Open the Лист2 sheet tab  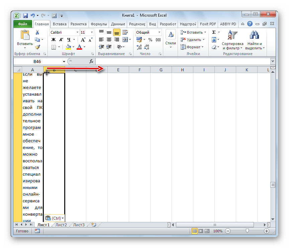click(61, 225)
